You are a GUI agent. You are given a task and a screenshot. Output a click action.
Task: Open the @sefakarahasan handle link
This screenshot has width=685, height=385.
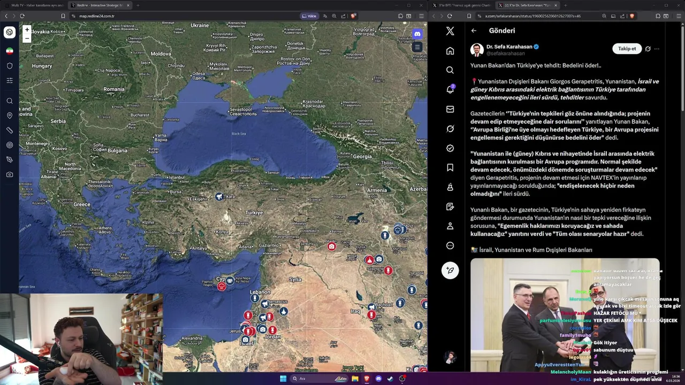point(506,53)
